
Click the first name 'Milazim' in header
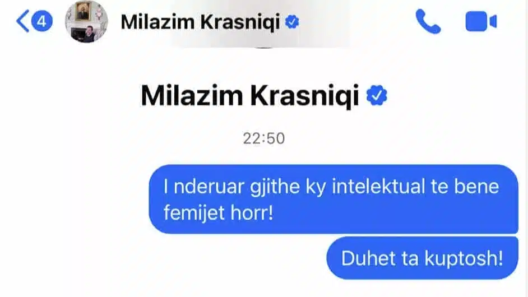(x=158, y=22)
